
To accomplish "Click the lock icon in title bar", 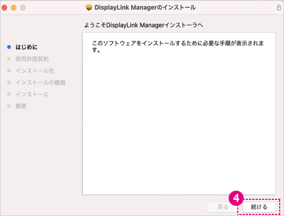I will tap(279, 8).
